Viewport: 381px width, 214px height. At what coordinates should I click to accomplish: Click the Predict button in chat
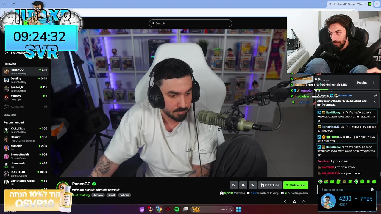point(362,83)
